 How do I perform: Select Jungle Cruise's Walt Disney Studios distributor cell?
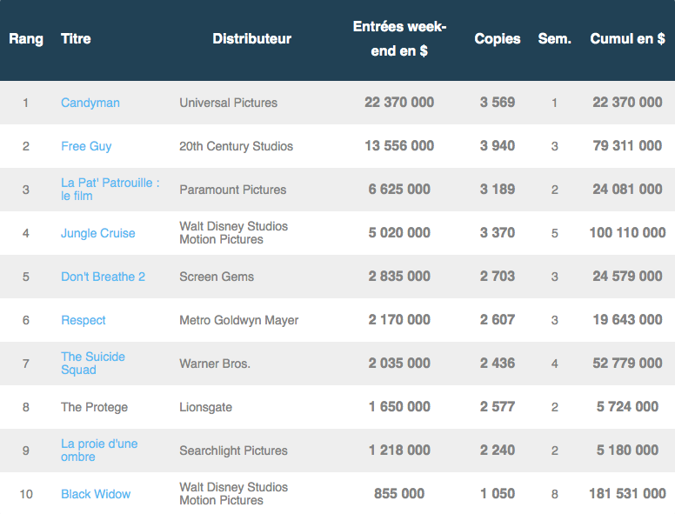(234, 233)
